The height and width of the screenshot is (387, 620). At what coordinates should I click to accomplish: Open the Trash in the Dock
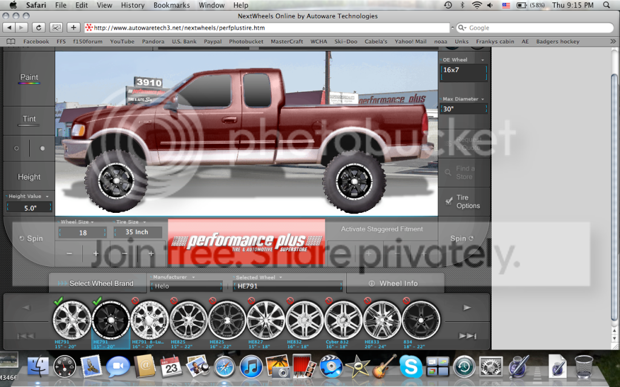[584, 366]
